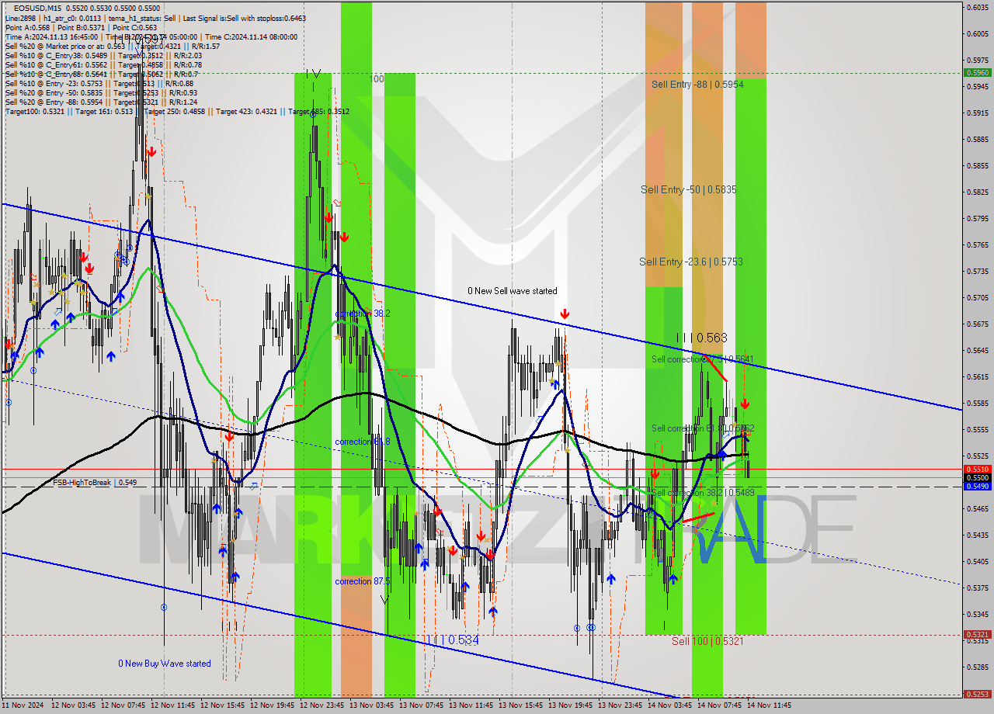This screenshot has width=994, height=714.
Task: Click the red 0.5253 price tag
Action: [977, 694]
